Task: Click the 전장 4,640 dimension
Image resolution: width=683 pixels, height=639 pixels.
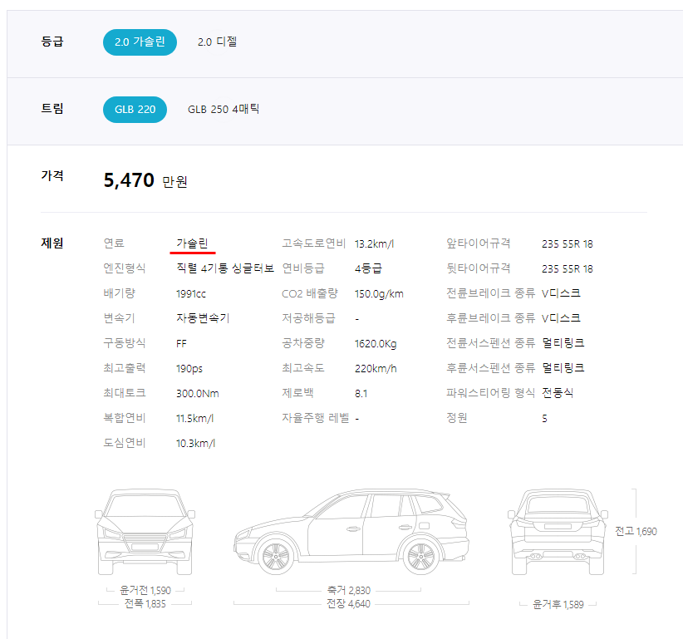Action: [x=348, y=604]
